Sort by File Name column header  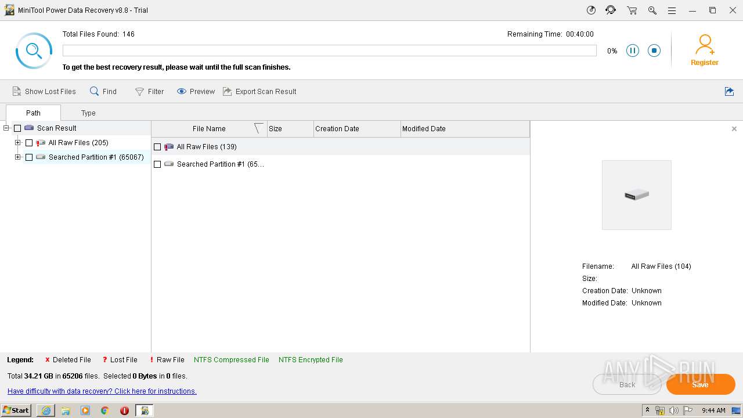[209, 129]
